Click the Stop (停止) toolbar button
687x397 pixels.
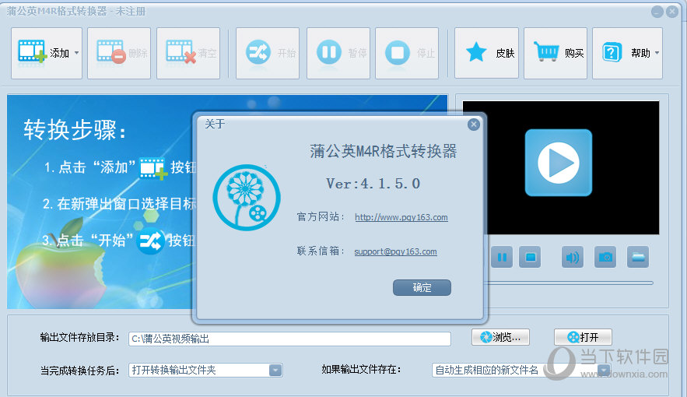click(x=407, y=54)
